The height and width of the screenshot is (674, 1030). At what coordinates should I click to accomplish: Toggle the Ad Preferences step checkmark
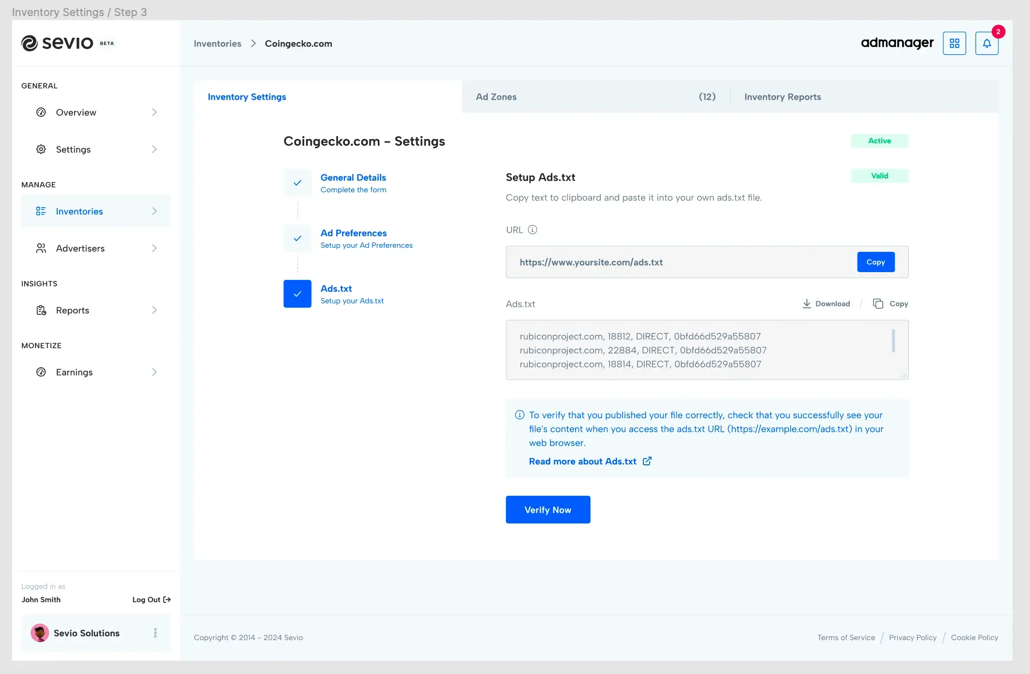tap(297, 238)
